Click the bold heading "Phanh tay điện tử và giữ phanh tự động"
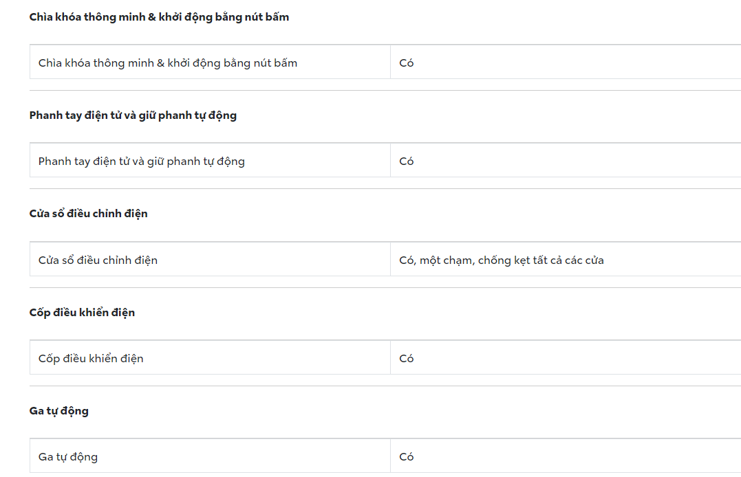The image size is (741, 477). point(133,115)
